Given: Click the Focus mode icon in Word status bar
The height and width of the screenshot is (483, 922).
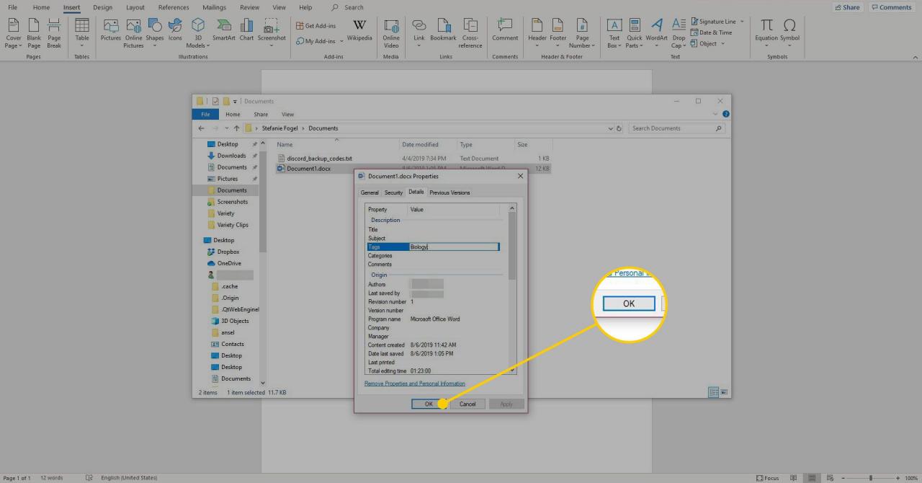Looking at the screenshot, I should tap(768, 478).
